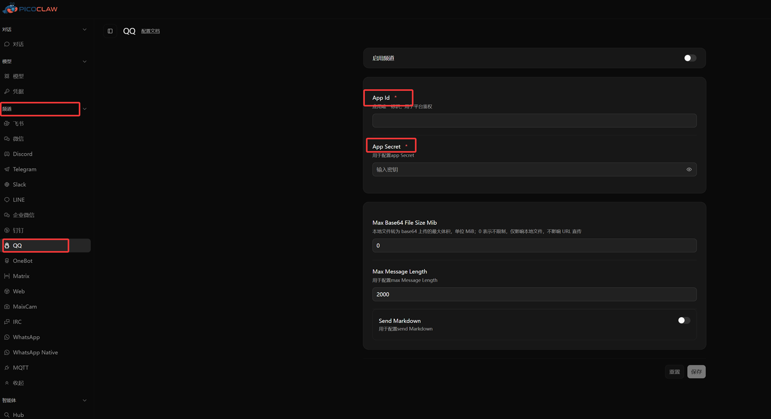The width and height of the screenshot is (771, 419).
Task: Select the OneBot menu entry
Action: pos(46,261)
